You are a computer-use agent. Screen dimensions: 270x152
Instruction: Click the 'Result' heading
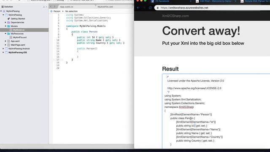tap(170, 69)
